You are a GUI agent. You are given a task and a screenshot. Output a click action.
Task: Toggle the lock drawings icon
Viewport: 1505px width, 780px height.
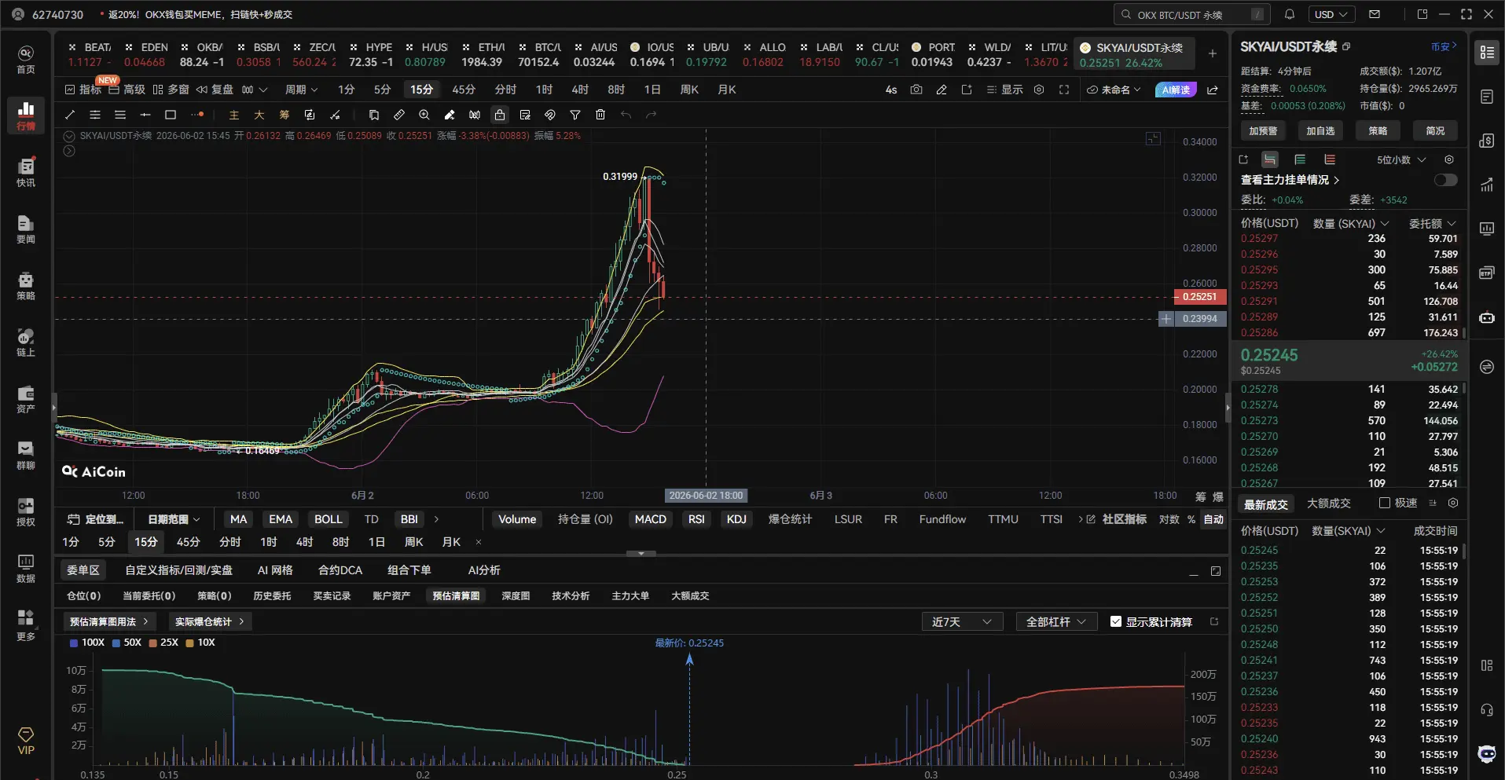(500, 115)
